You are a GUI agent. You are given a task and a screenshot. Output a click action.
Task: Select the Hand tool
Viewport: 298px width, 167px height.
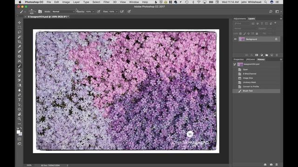click(20, 114)
